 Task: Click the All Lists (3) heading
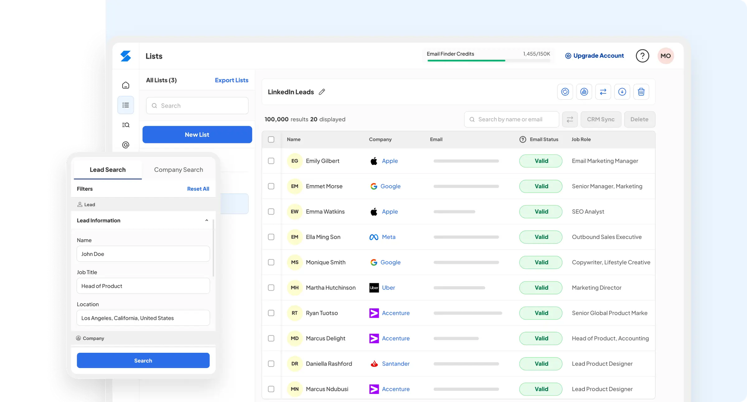click(x=161, y=80)
